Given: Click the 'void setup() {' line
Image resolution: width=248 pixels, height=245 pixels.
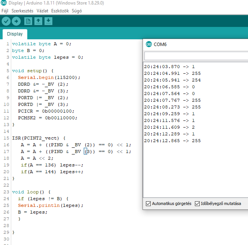Looking at the screenshot, I should 33,71.
